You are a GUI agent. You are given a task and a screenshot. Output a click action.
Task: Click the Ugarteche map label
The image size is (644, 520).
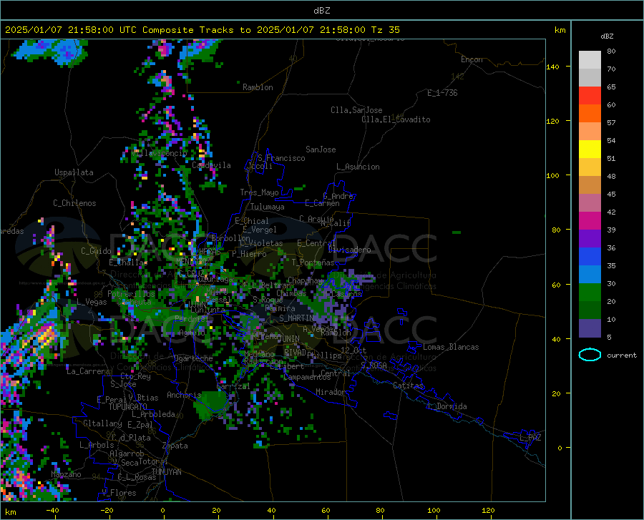tap(193, 358)
